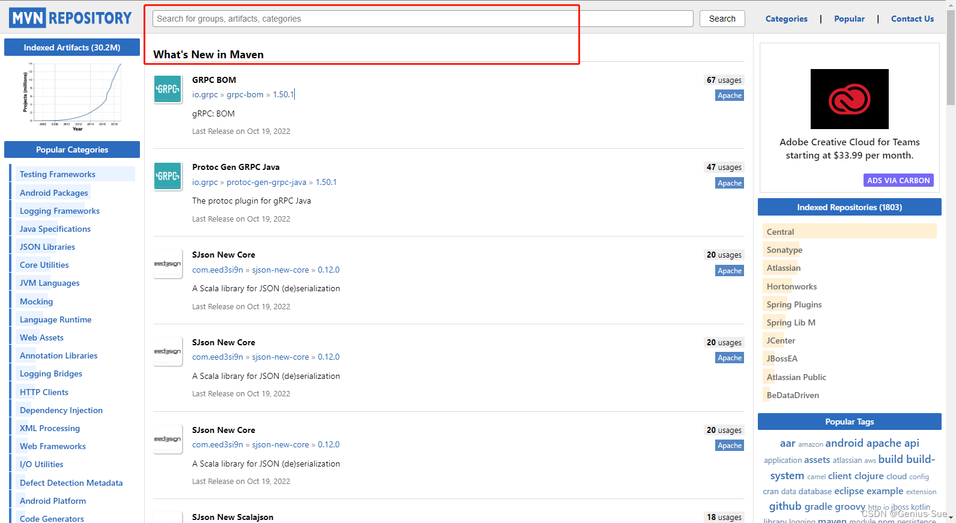The image size is (956, 523).
Task: Click the aar popular tag
Action: pos(787,443)
